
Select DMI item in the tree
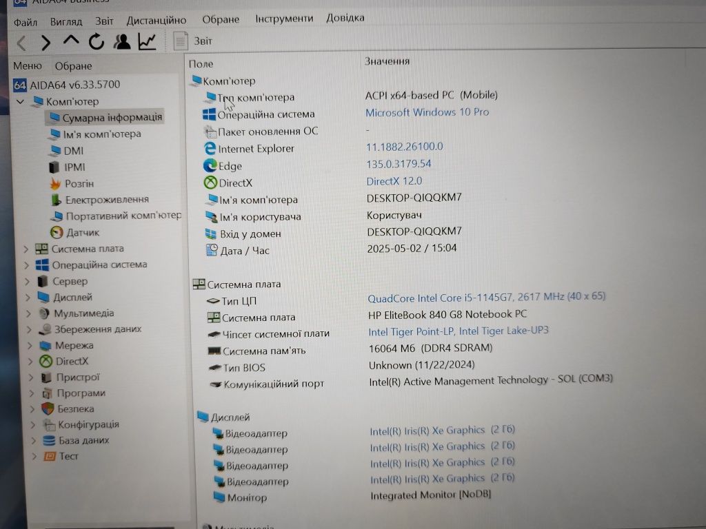(x=67, y=151)
